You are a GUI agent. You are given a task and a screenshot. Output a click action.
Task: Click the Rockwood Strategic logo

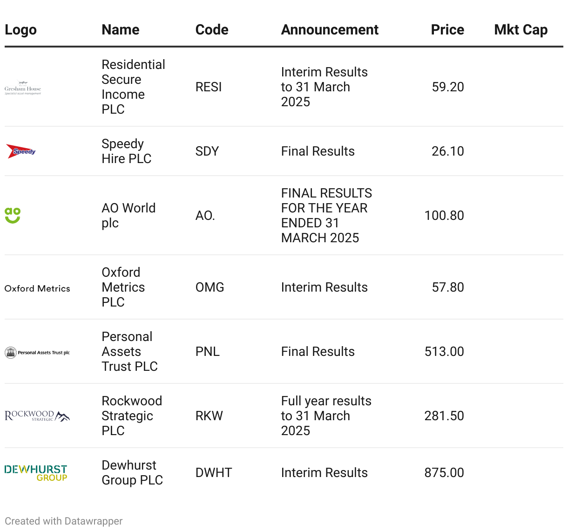tap(37, 416)
